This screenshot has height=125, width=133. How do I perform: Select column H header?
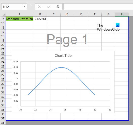(122, 14)
